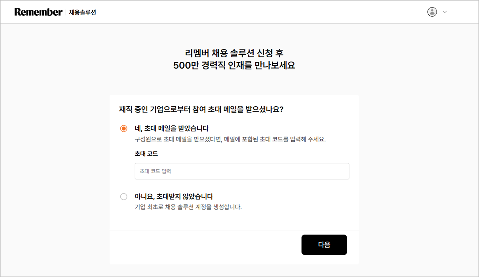Click the Remember logo
Viewport: 479px width, 277px height.
[38, 12]
